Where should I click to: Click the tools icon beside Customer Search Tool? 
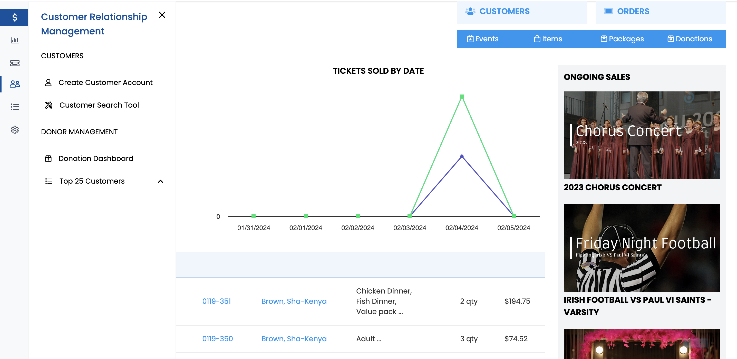(x=49, y=105)
